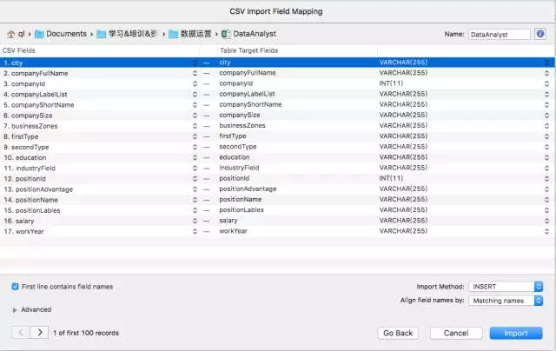The image size is (556, 351).
Task: Click the home icon in breadcrumb path
Action: tap(11, 34)
